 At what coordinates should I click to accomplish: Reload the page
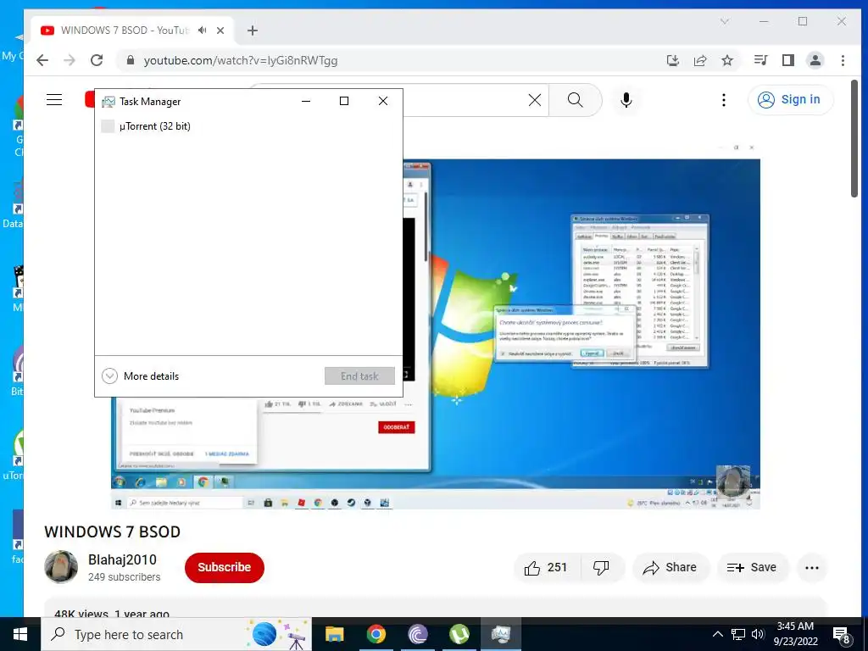point(97,60)
